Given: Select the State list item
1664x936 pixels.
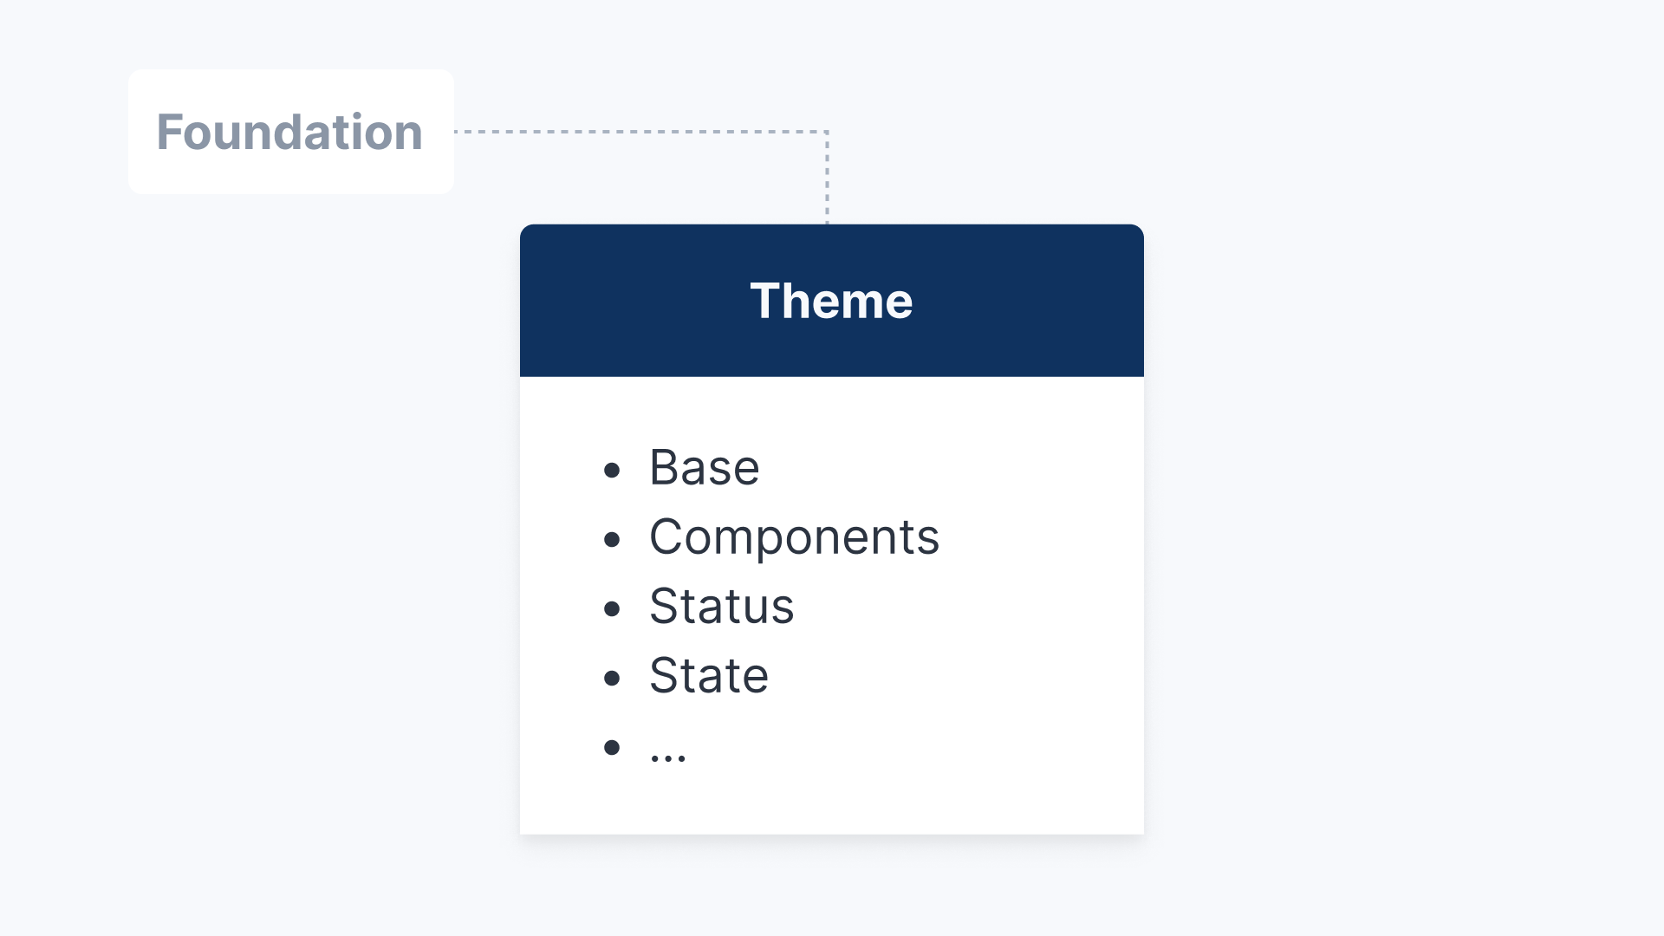Looking at the screenshot, I should tap(708, 676).
